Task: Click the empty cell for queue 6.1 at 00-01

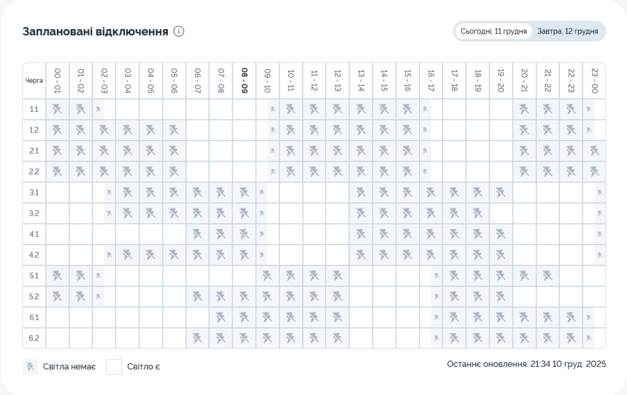Action: pyautogui.click(x=58, y=317)
